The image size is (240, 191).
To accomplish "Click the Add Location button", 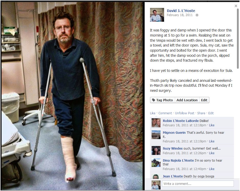I will [x=187, y=100].
